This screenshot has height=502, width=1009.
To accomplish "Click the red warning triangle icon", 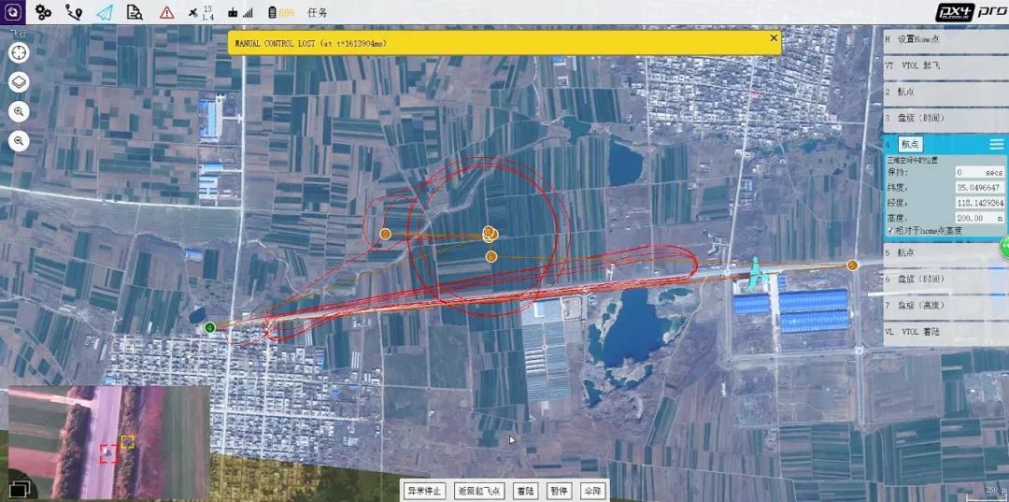I will 166,12.
